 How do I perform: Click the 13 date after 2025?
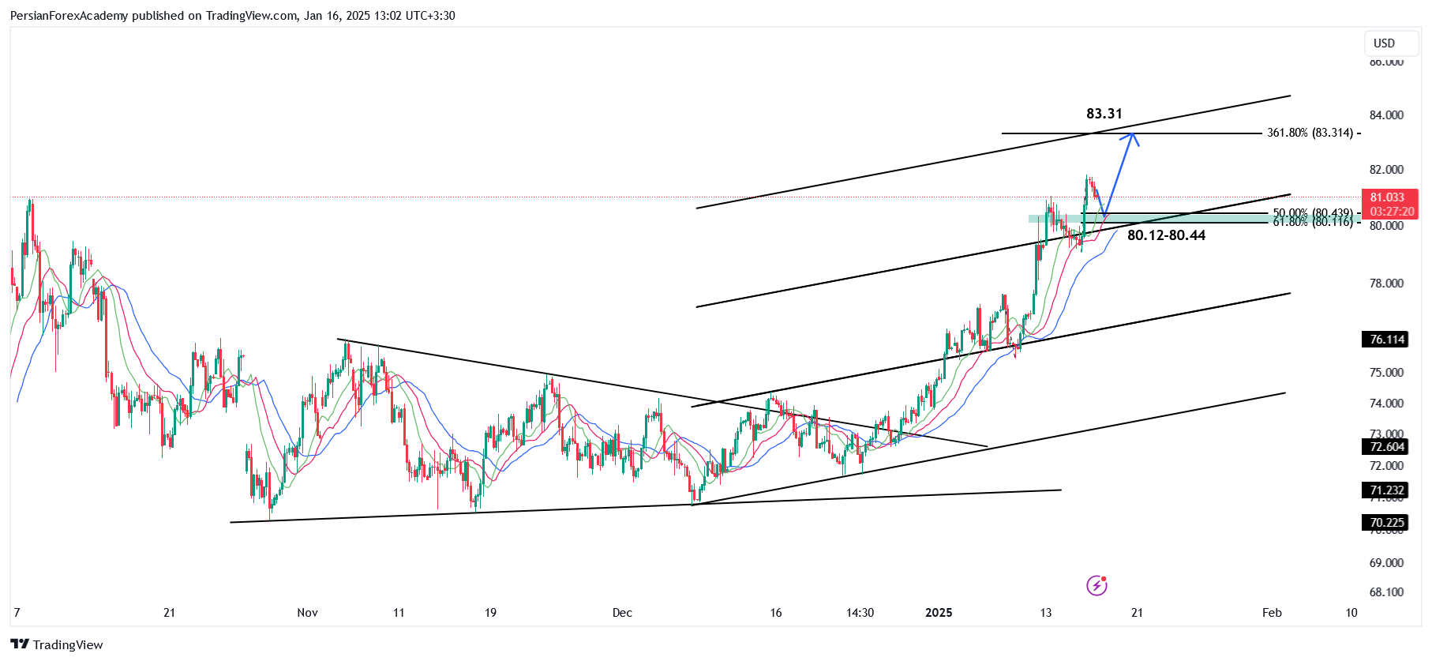1046,613
